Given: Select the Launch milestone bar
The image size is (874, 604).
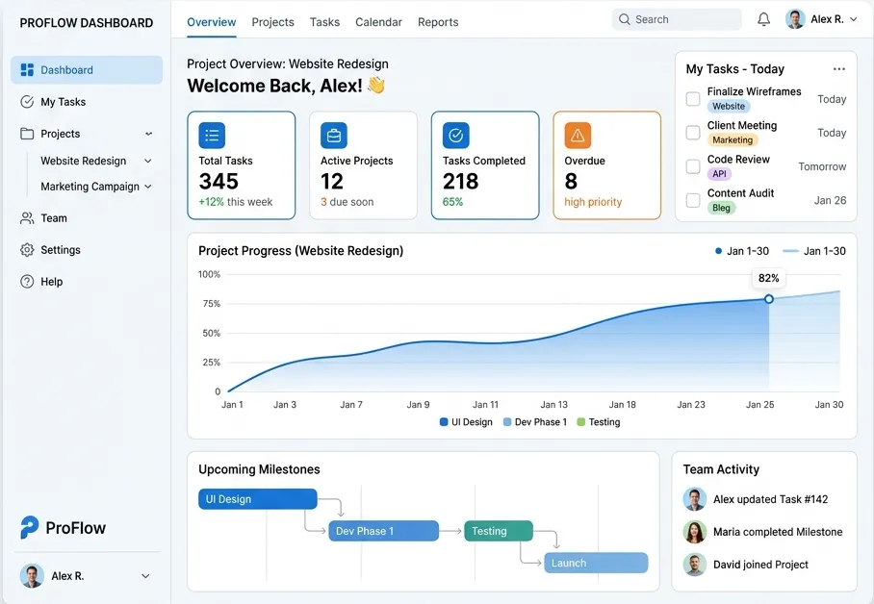Looking at the screenshot, I should tap(596, 563).
